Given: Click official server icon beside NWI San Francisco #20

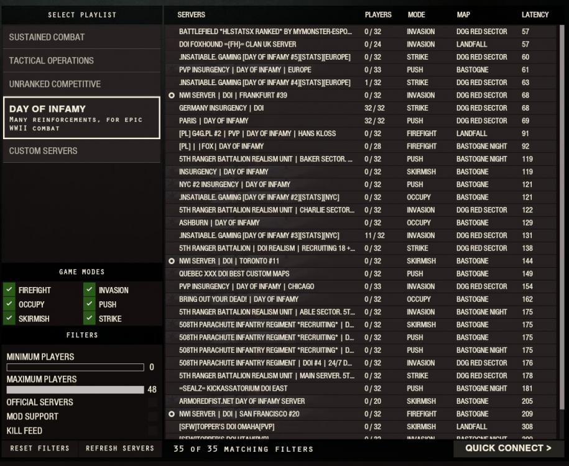Looking at the screenshot, I should pyautogui.click(x=172, y=414).
